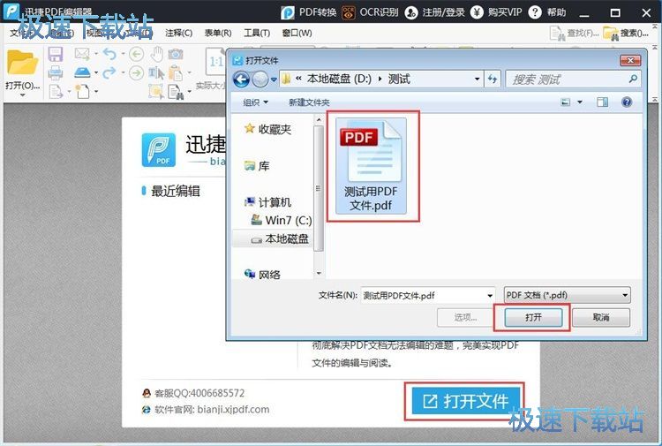
Task: Click the 搜索 folder binoculars button
Action: [x=626, y=34]
